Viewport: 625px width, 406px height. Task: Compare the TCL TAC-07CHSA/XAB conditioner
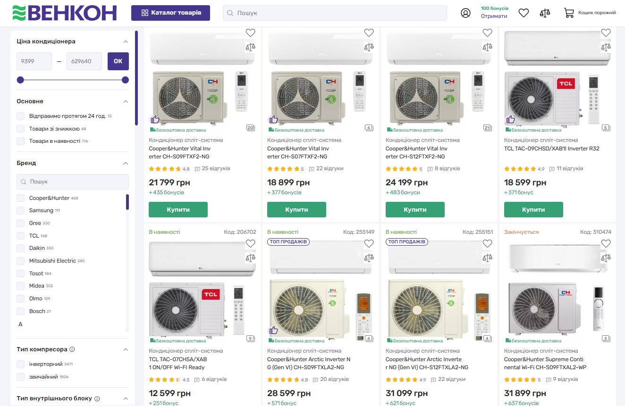coord(250,257)
